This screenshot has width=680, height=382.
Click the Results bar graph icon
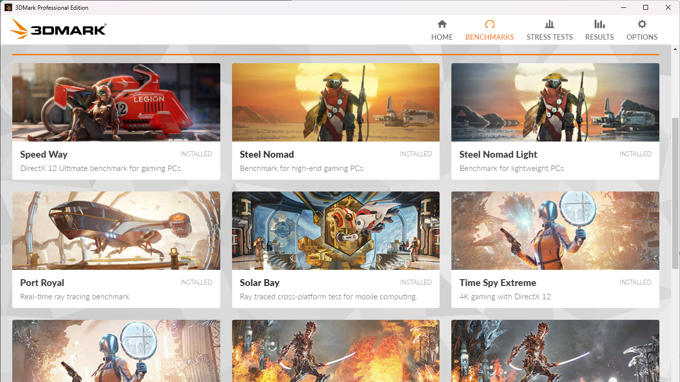pos(600,24)
